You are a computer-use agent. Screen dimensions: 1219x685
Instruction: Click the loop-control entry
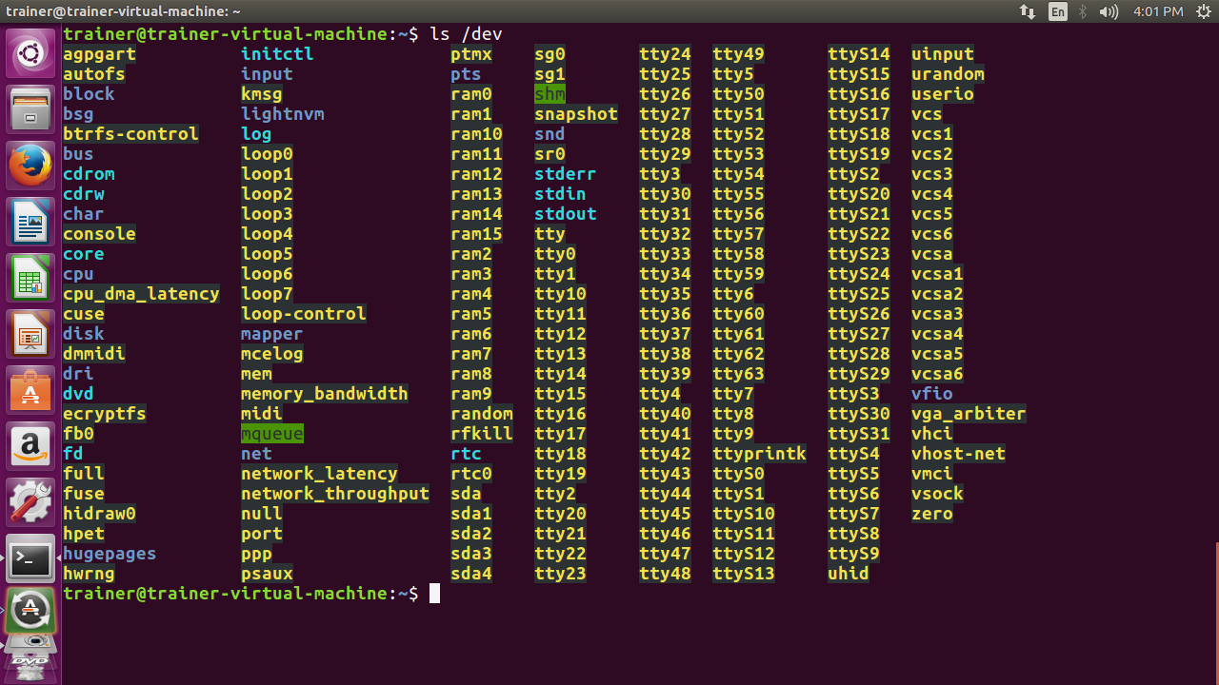tap(304, 314)
